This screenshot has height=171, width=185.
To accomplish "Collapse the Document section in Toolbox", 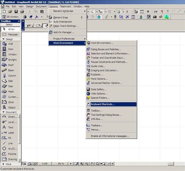I will pos(4,112).
